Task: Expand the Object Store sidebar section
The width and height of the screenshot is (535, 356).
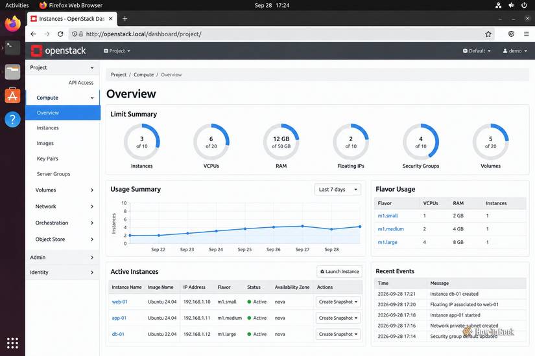Action: click(x=63, y=239)
